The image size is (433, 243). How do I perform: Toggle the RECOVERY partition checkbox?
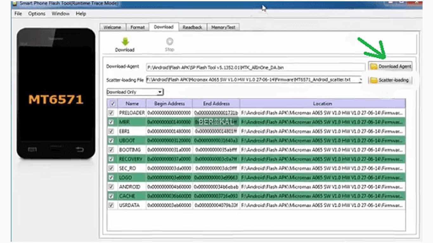[x=111, y=159]
